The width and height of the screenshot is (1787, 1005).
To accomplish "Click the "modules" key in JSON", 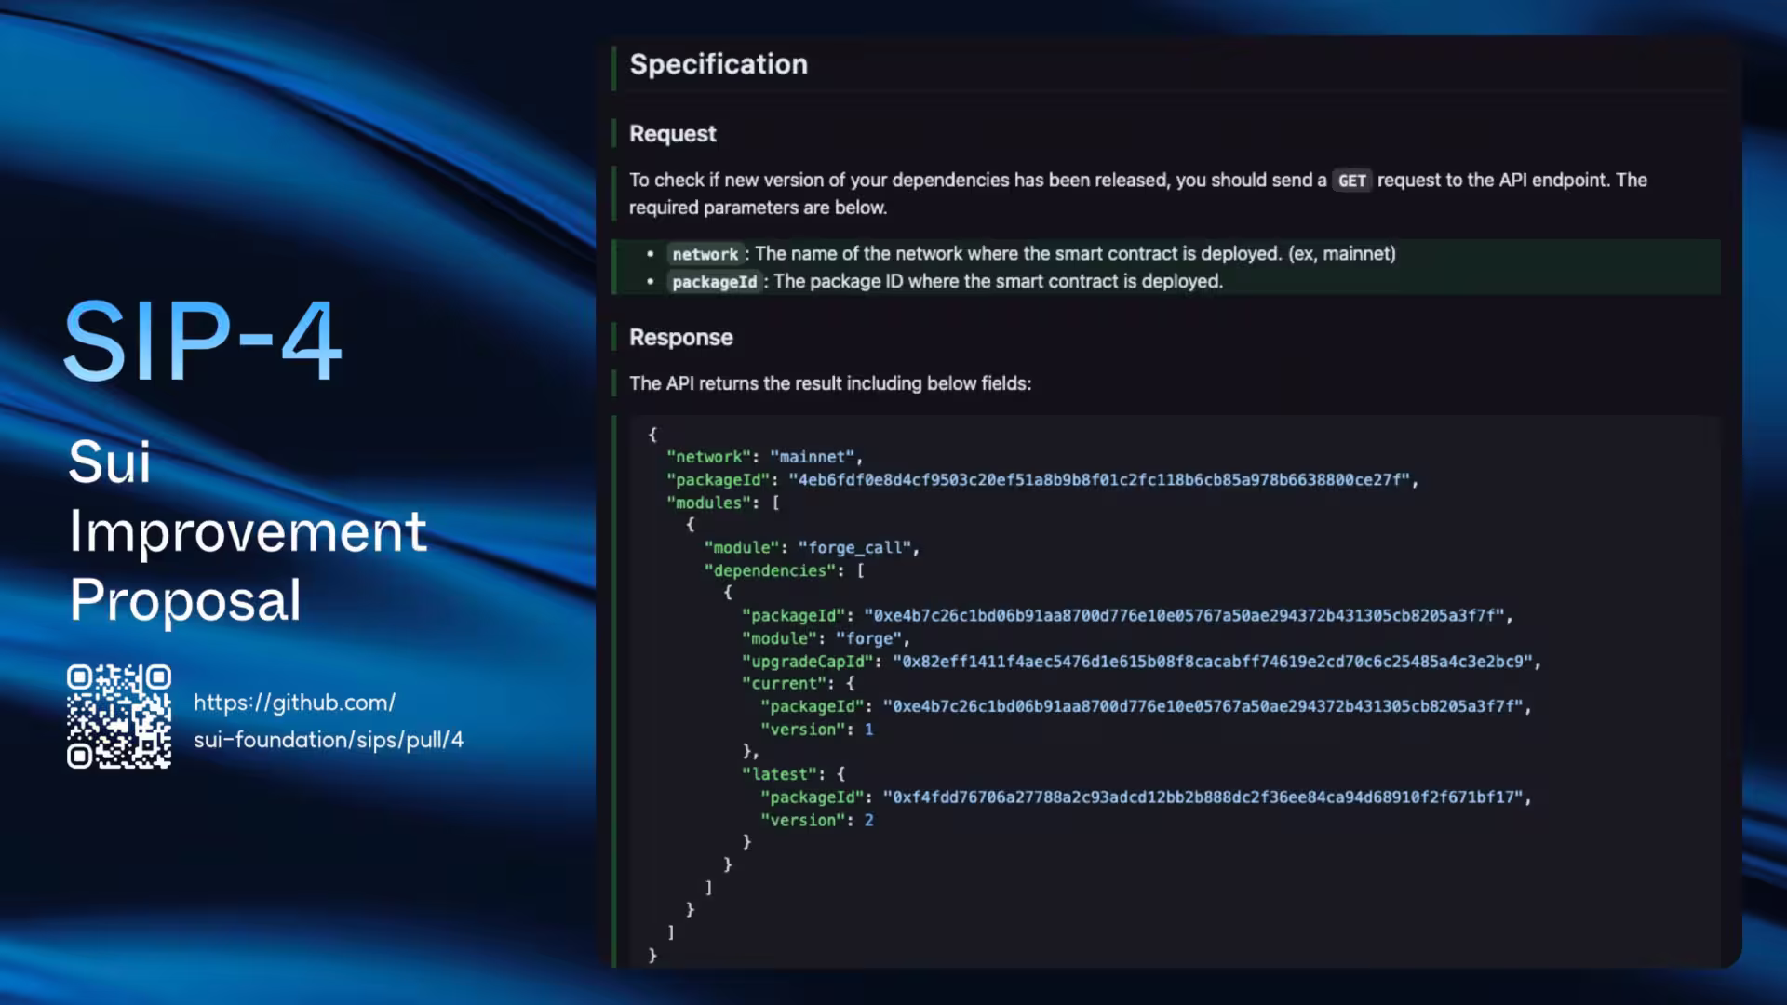I will click(708, 502).
